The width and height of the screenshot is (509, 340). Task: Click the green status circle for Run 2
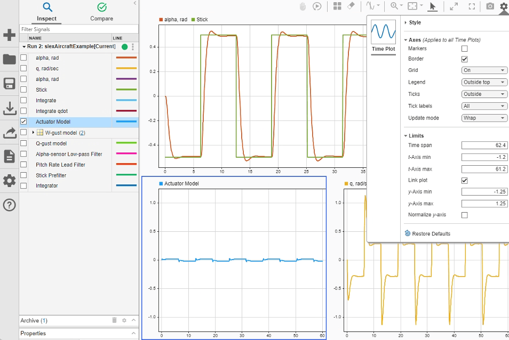click(124, 47)
